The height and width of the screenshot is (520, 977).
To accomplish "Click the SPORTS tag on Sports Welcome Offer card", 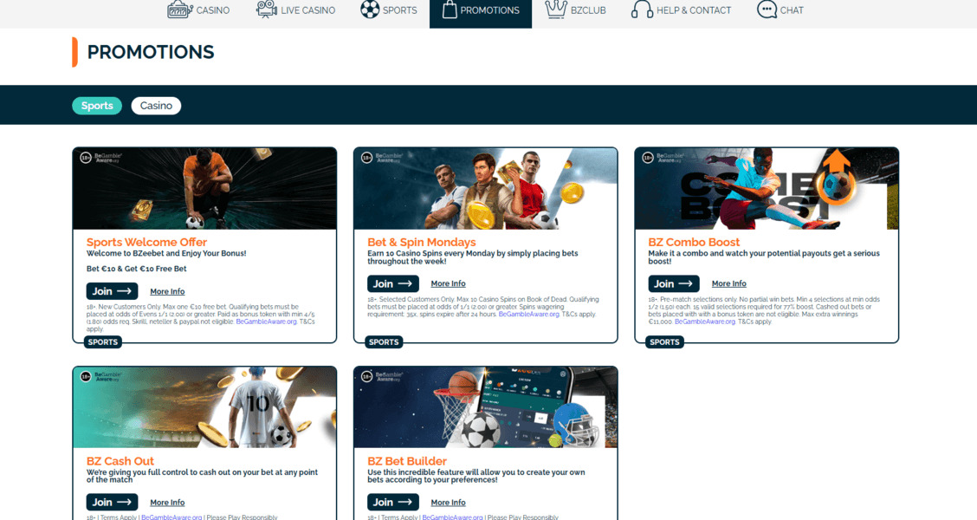I will tap(103, 342).
